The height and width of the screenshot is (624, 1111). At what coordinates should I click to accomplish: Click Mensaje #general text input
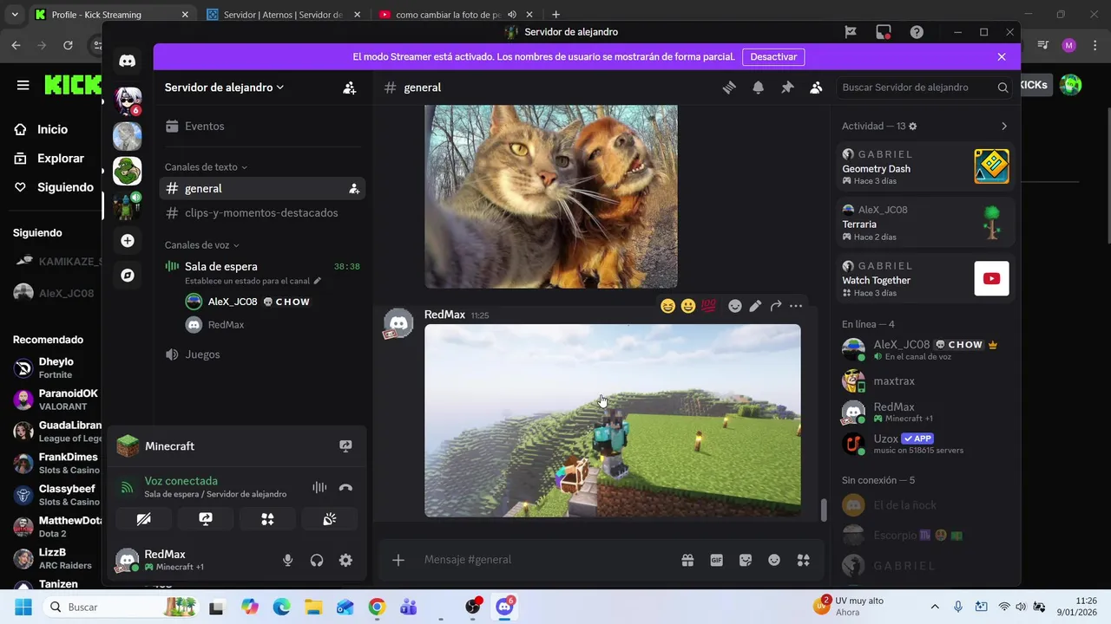tap(547, 560)
